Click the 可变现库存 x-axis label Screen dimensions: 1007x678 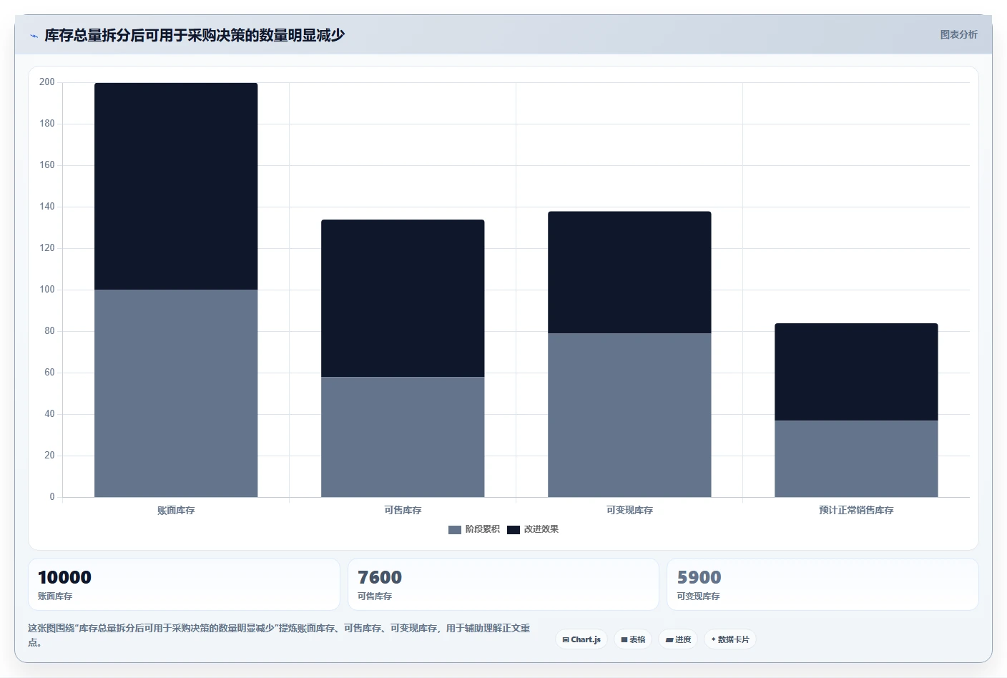coord(629,511)
